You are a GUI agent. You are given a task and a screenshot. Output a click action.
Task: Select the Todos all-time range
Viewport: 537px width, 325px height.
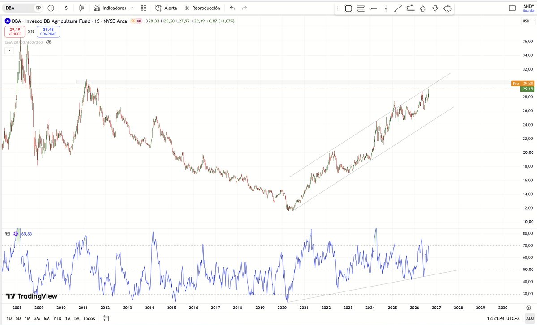(89, 318)
